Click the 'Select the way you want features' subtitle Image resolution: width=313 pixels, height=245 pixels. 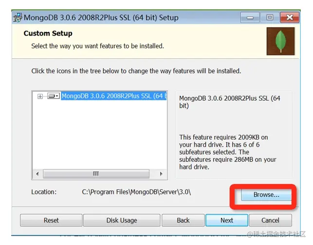coord(98,46)
